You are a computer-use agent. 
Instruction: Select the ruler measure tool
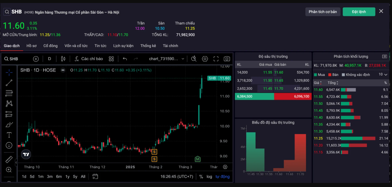click(x=9, y=159)
